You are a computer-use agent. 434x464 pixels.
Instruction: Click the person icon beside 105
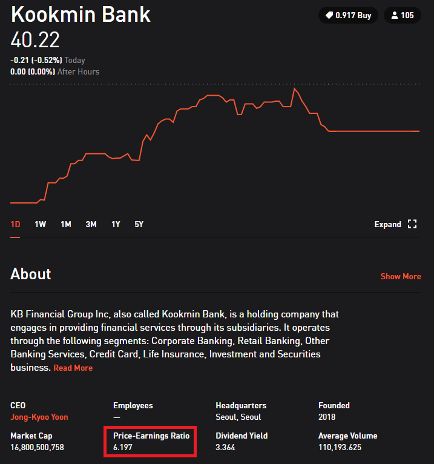[395, 15]
